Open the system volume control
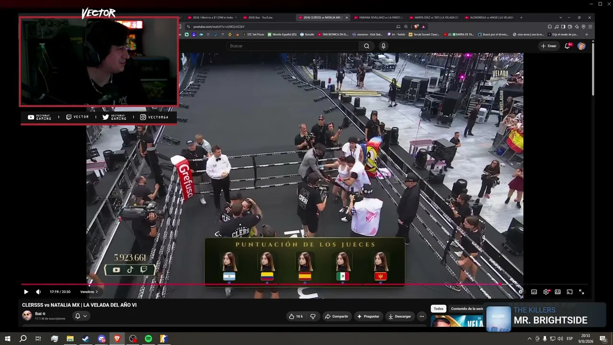The image size is (613, 345). [560, 339]
